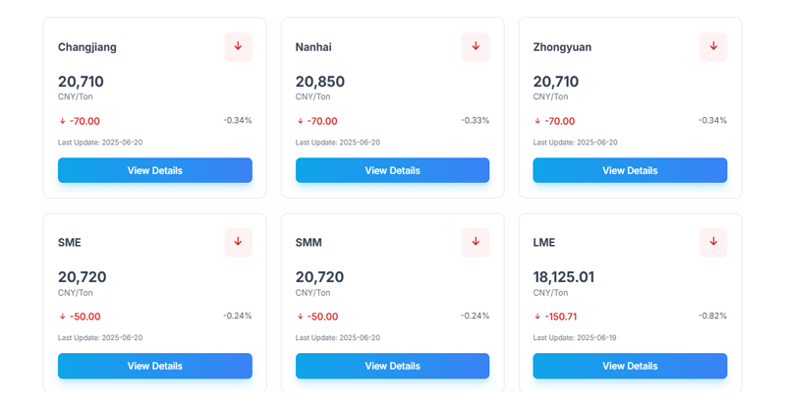The width and height of the screenshot is (786, 413).
Task: Open View Details for Changjiang
Action: click(155, 170)
